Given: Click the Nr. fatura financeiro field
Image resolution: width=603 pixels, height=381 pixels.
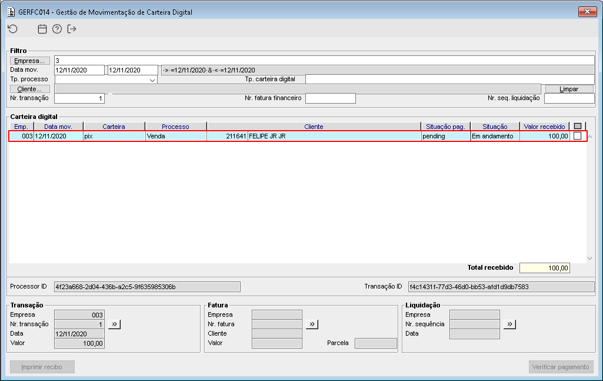Looking at the screenshot, I should (331, 98).
